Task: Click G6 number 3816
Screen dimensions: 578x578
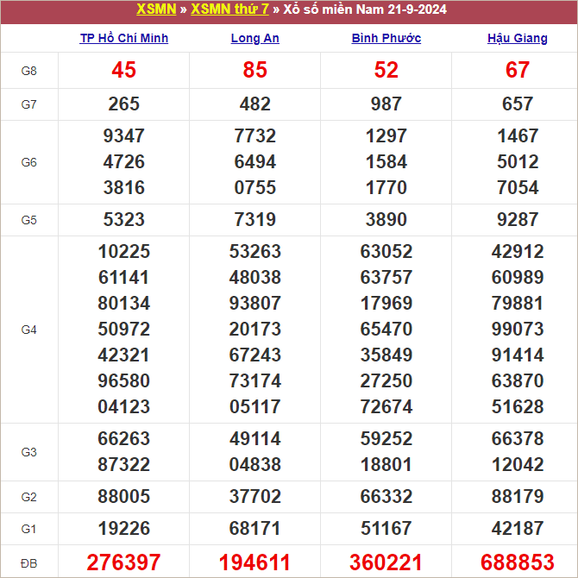Action: (124, 187)
